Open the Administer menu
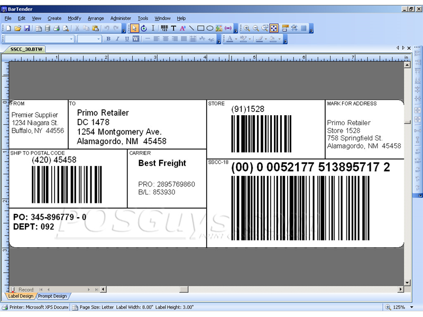The width and height of the screenshot is (423, 317). [121, 18]
